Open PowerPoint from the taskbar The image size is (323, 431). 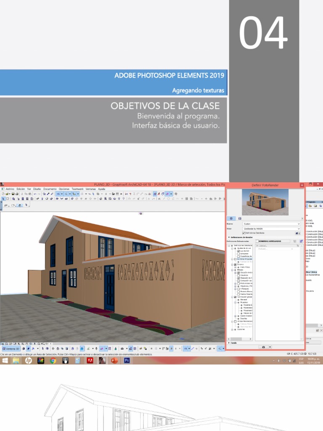point(114,361)
